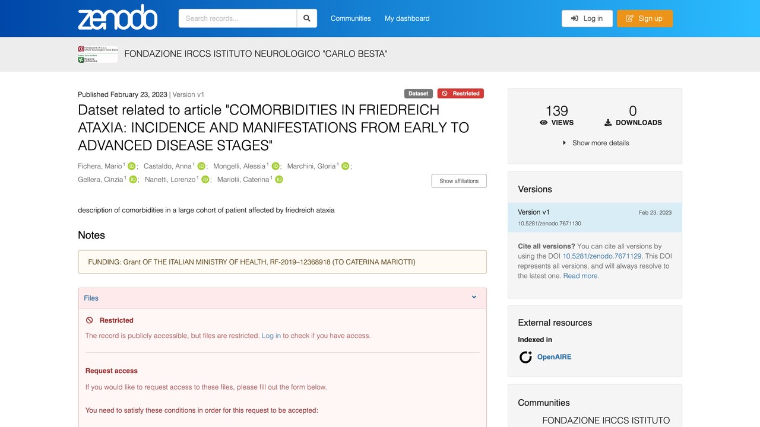Click the orange Sign up button
This screenshot has width=760, height=427.
645,18
